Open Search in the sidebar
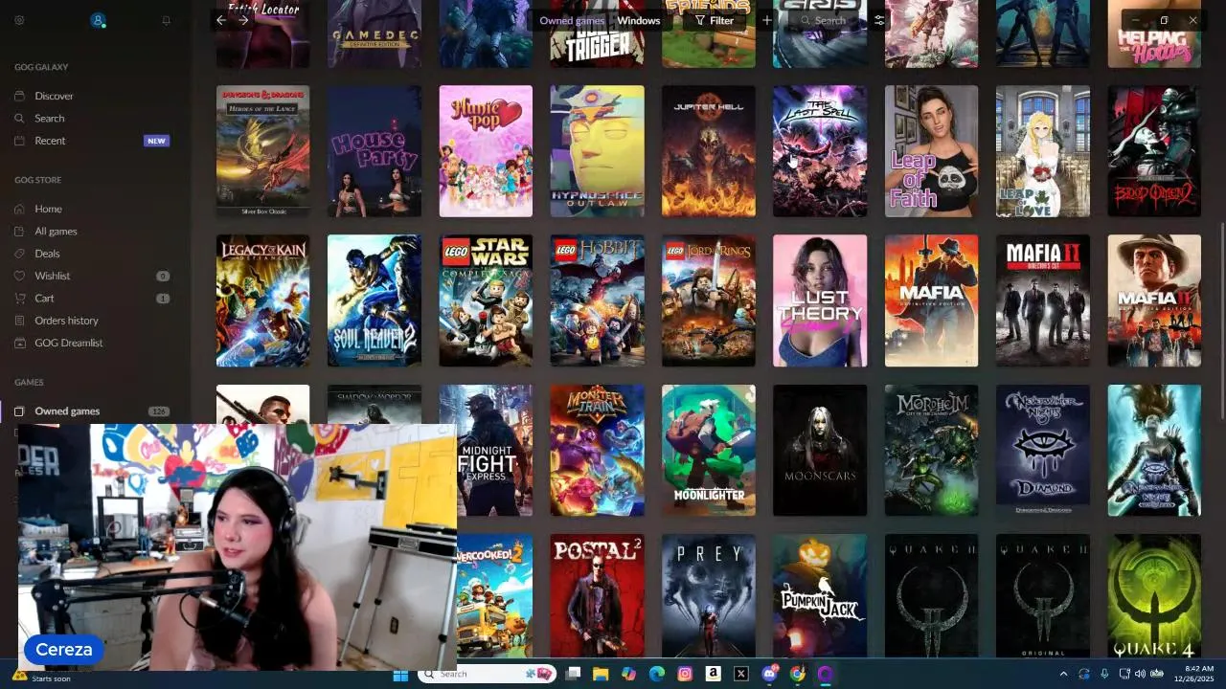The width and height of the screenshot is (1226, 689). point(50,119)
